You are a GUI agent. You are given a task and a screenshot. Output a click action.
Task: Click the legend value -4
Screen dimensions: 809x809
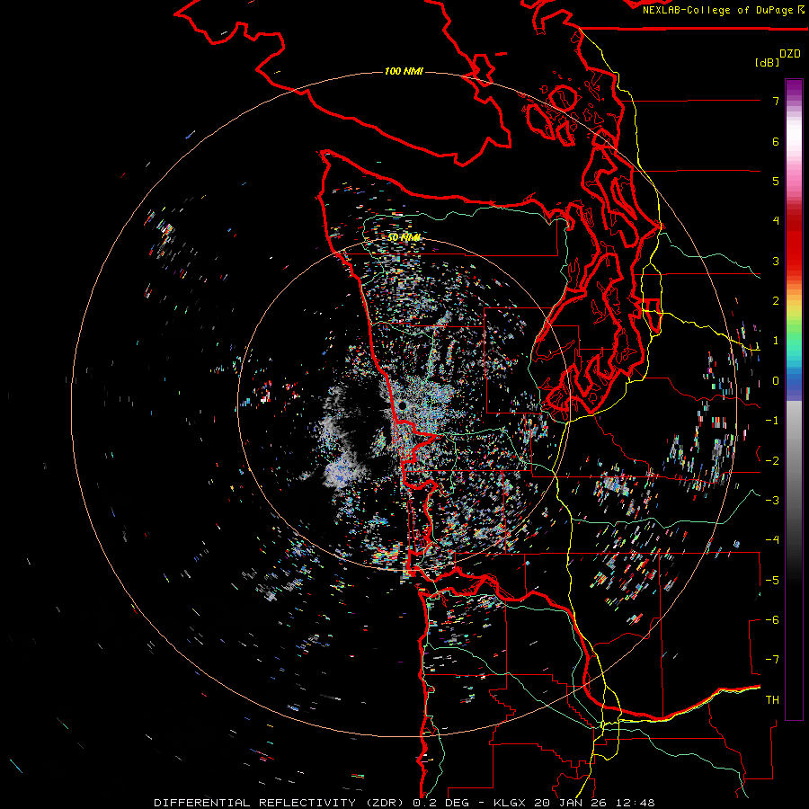[x=772, y=540]
